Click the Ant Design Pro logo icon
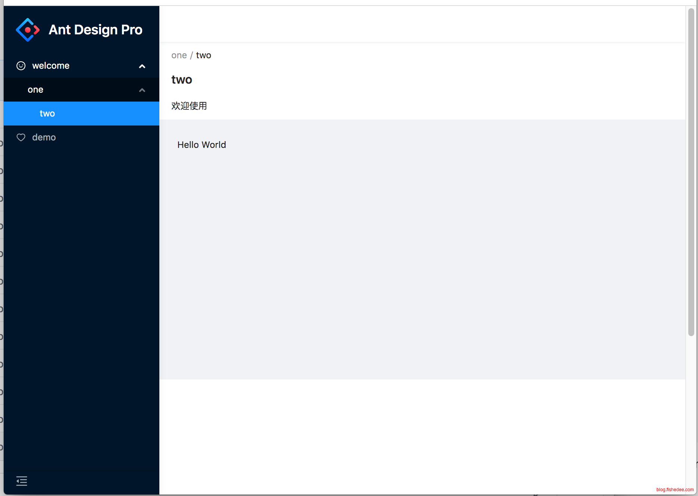The height and width of the screenshot is (496, 698). (x=28, y=30)
